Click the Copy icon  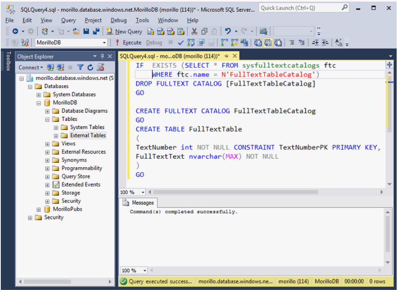tap(204, 32)
